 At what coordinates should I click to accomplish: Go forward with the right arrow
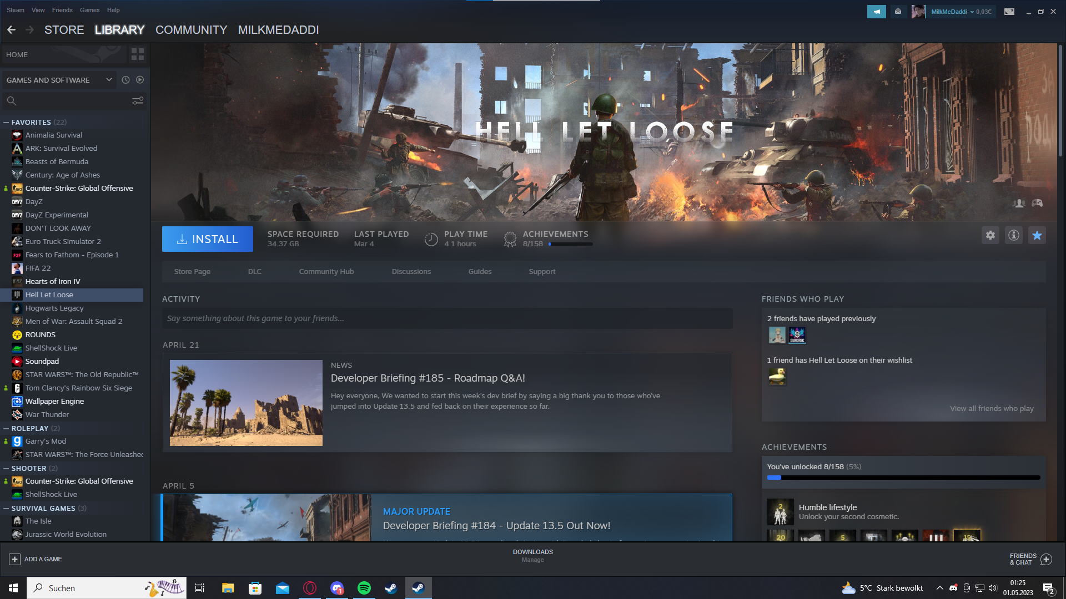pos(30,30)
